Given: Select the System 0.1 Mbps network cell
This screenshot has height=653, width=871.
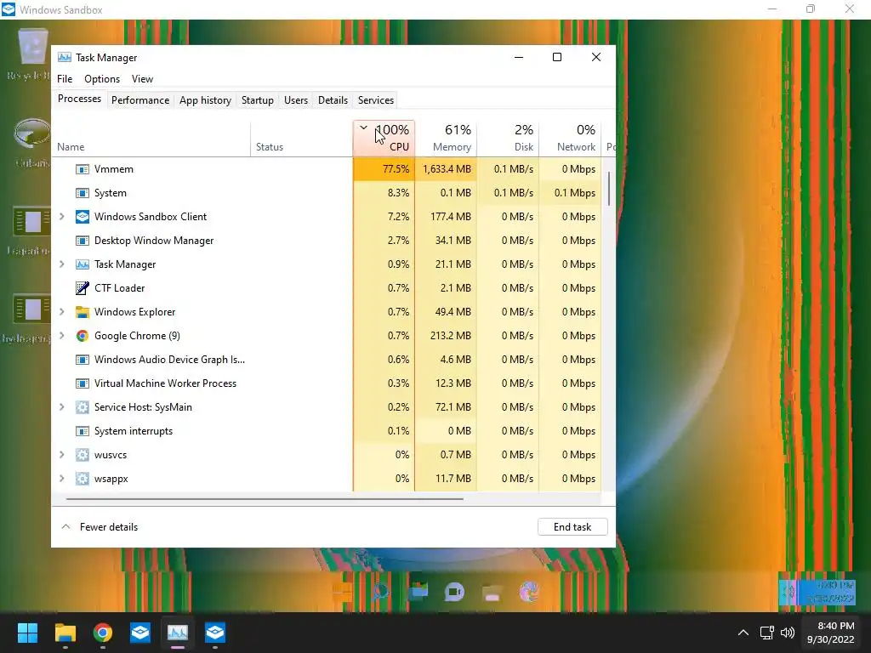Looking at the screenshot, I should click(571, 193).
